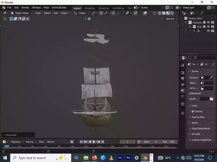Select the Tweak select tool icon
Screen dimensions: 217x162
coord(5,19)
